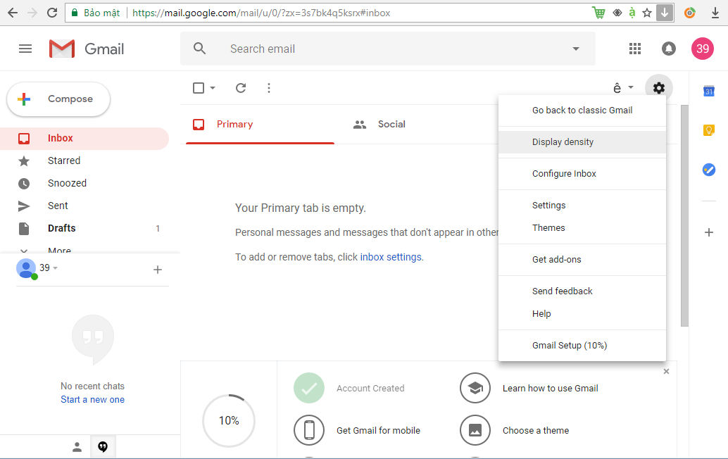
Task: Reload the browser page
Action: point(52,13)
